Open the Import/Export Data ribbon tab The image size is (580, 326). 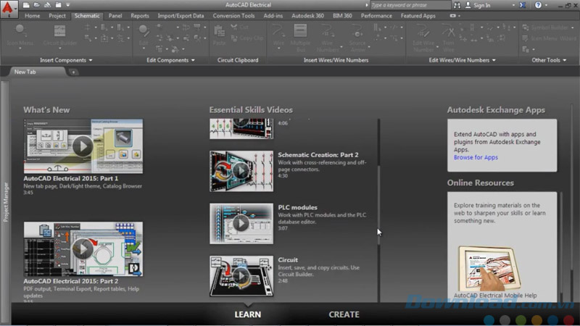[x=181, y=15]
